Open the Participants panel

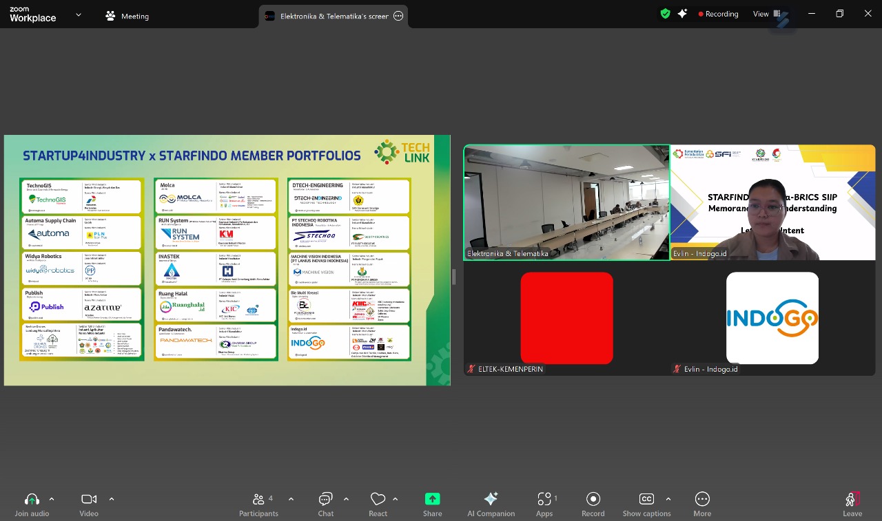(259, 504)
